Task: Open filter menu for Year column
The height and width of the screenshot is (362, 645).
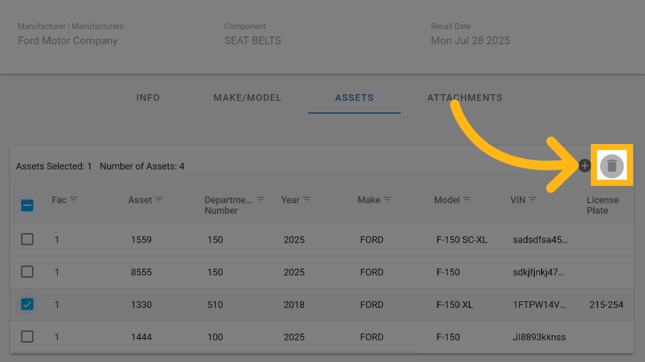Action: 307,200
